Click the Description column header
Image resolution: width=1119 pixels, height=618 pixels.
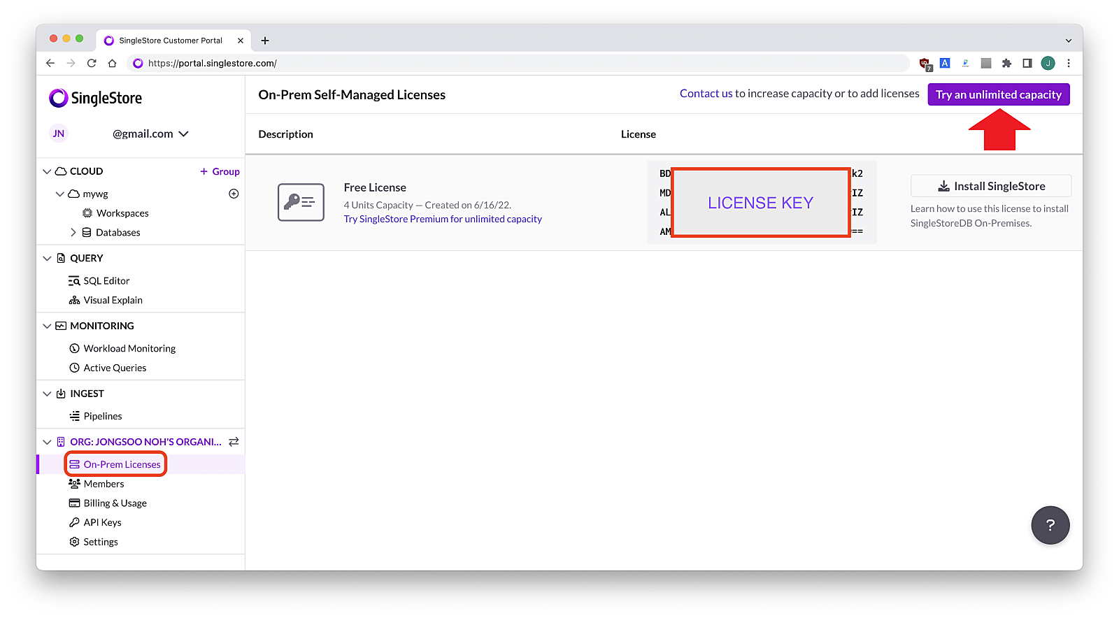(285, 134)
